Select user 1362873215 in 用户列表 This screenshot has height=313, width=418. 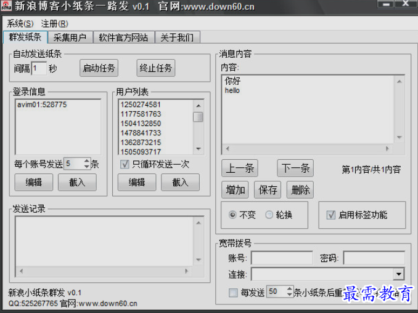pyautogui.click(x=141, y=143)
